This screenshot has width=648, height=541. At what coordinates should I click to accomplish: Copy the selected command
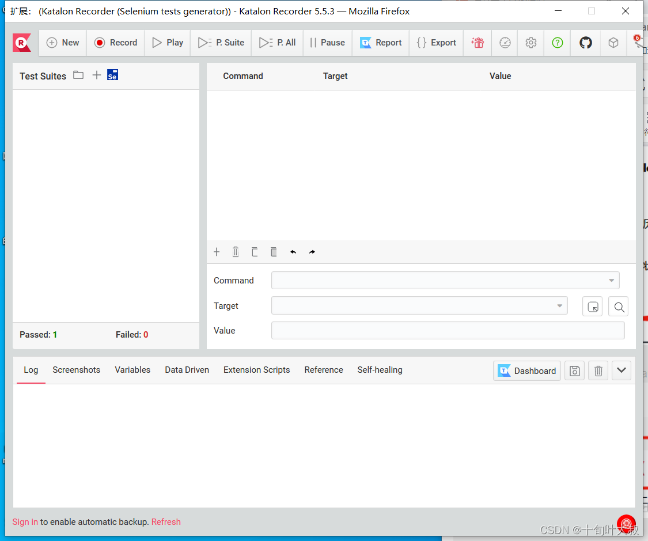click(x=255, y=252)
